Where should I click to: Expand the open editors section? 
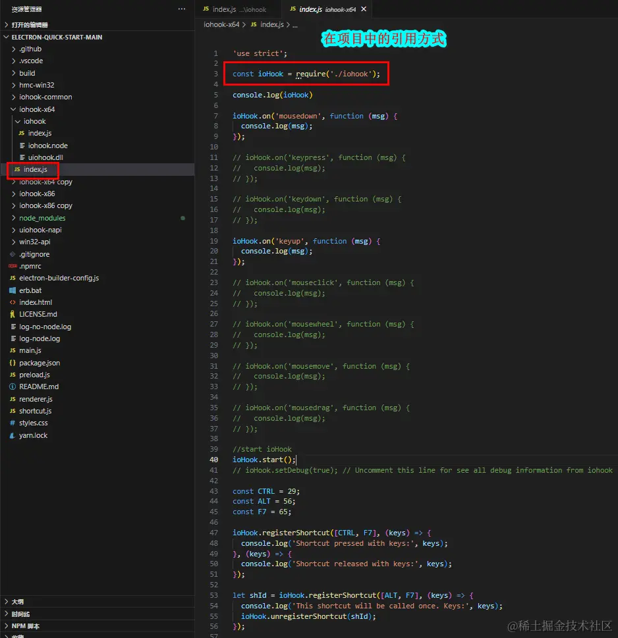(98, 25)
